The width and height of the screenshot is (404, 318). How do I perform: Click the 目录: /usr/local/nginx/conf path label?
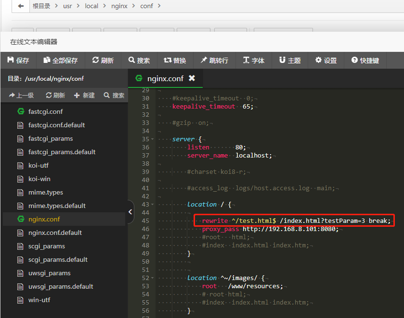point(46,79)
